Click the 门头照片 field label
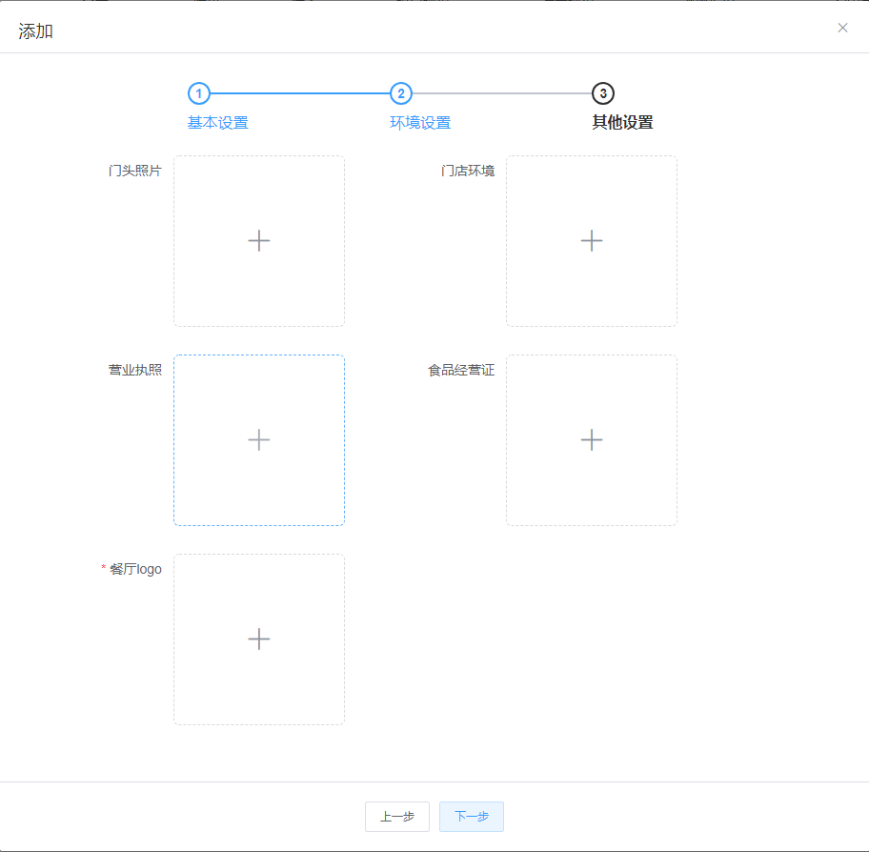The image size is (869, 852). (x=134, y=171)
